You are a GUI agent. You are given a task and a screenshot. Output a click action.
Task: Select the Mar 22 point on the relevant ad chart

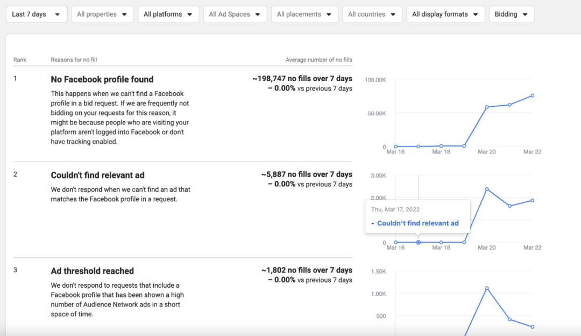pyautogui.click(x=533, y=200)
